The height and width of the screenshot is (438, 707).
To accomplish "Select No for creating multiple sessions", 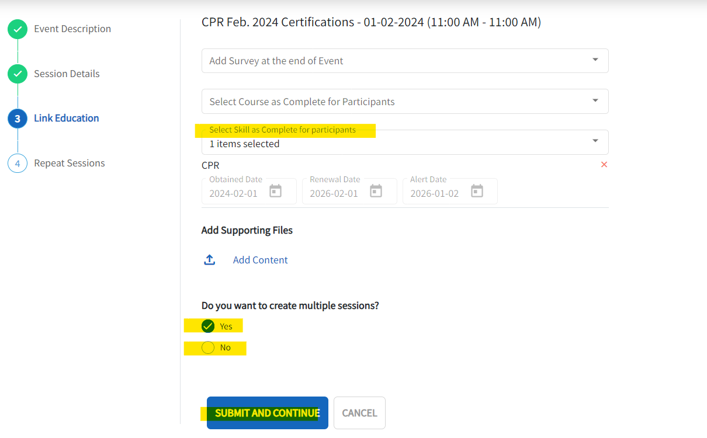I will [207, 348].
